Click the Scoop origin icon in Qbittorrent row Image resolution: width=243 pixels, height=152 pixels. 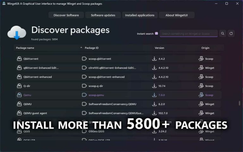201,59
